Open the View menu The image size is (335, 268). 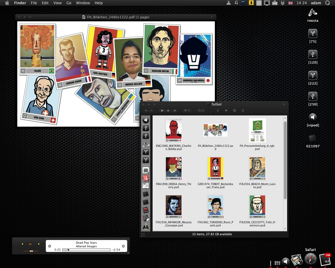[58, 3]
